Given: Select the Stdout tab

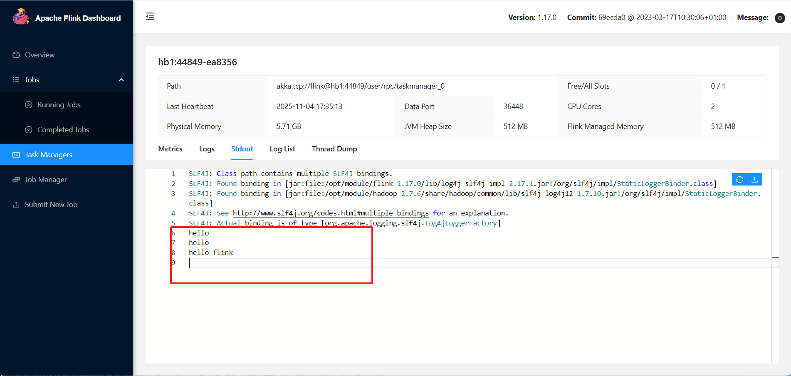Looking at the screenshot, I should (242, 149).
